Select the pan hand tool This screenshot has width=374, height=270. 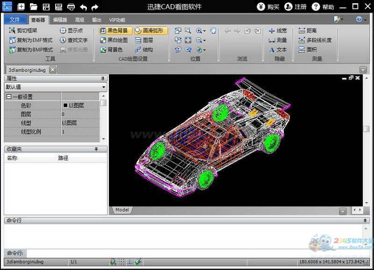(x=213, y=31)
